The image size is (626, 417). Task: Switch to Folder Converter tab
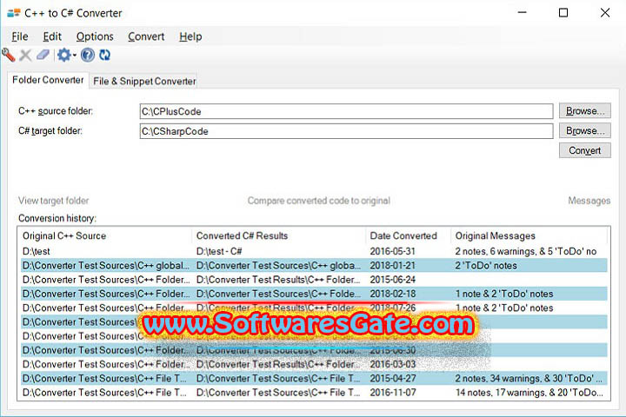click(x=48, y=80)
